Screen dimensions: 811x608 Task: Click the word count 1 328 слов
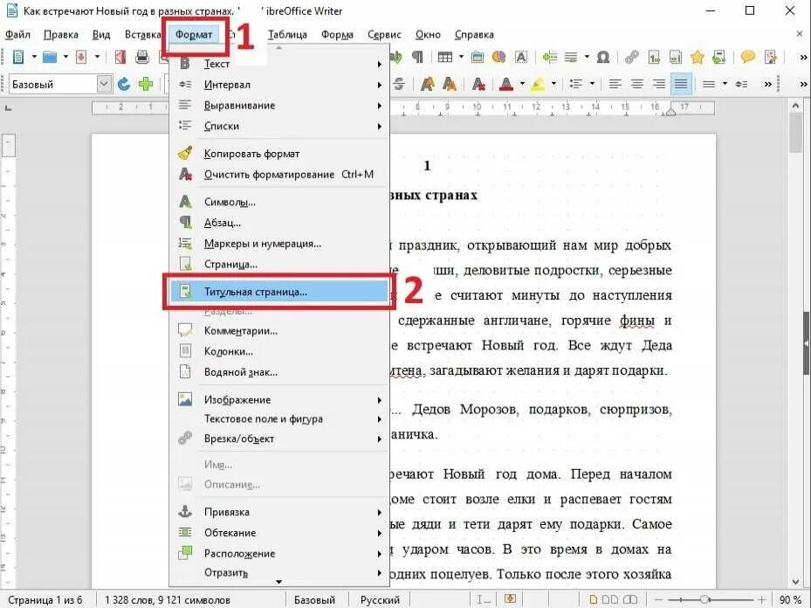click(x=129, y=600)
